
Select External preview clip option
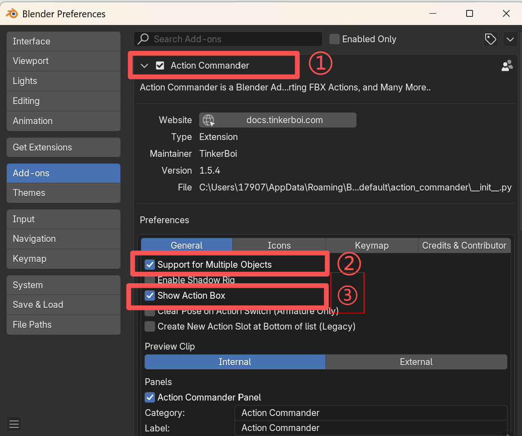click(x=416, y=362)
